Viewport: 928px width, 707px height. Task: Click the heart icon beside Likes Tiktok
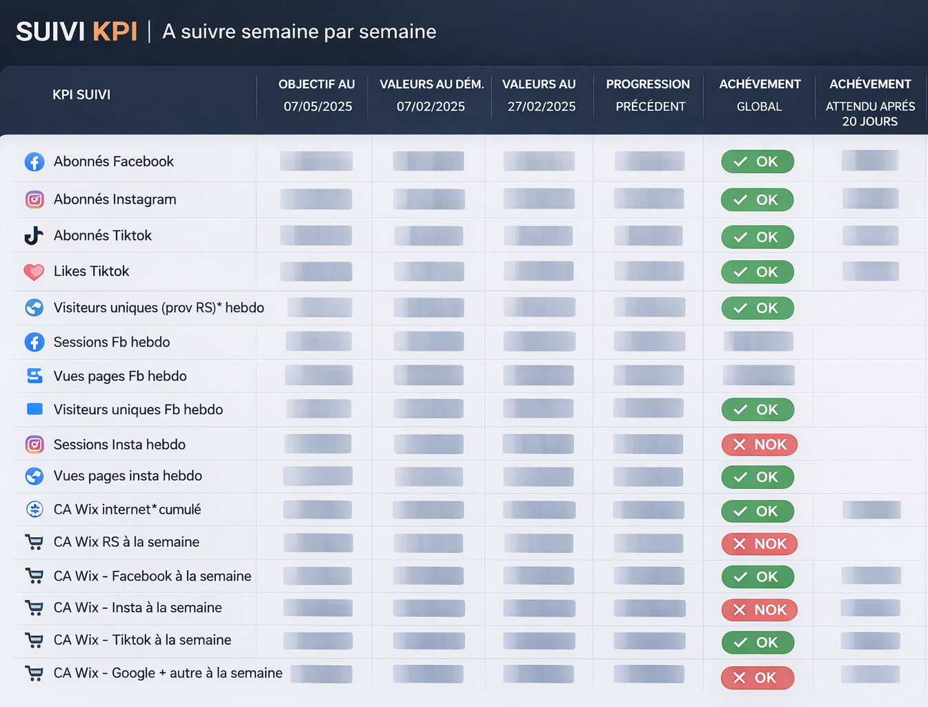(x=34, y=271)
